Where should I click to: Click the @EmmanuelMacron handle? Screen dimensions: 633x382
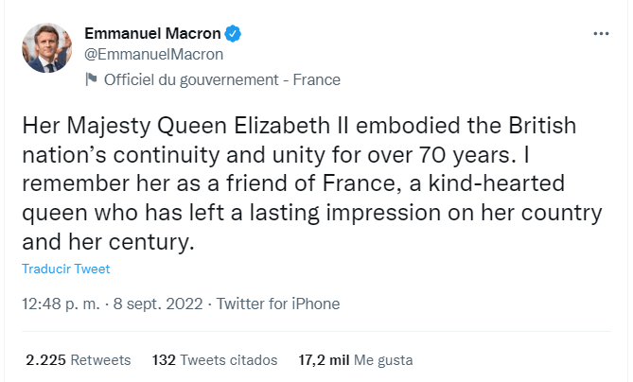[154, 55]
